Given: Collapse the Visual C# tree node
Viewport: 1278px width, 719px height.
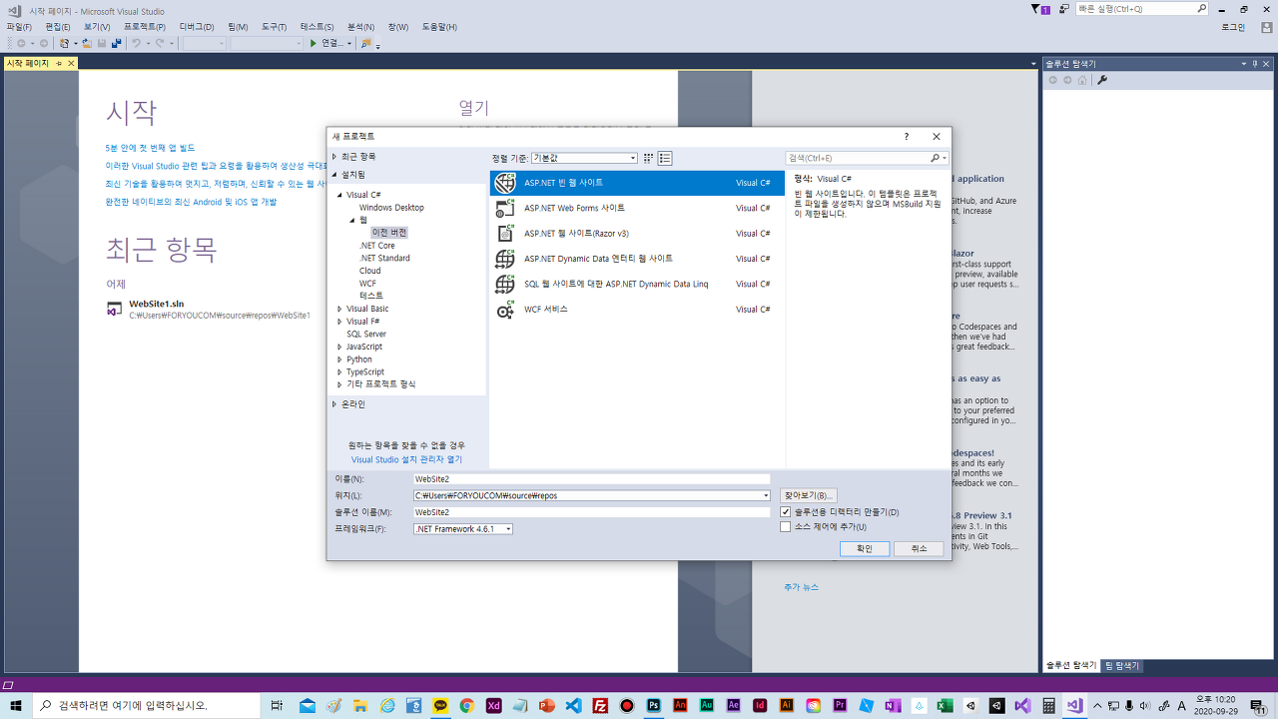Looking at the screenshot, I should 340,195.
